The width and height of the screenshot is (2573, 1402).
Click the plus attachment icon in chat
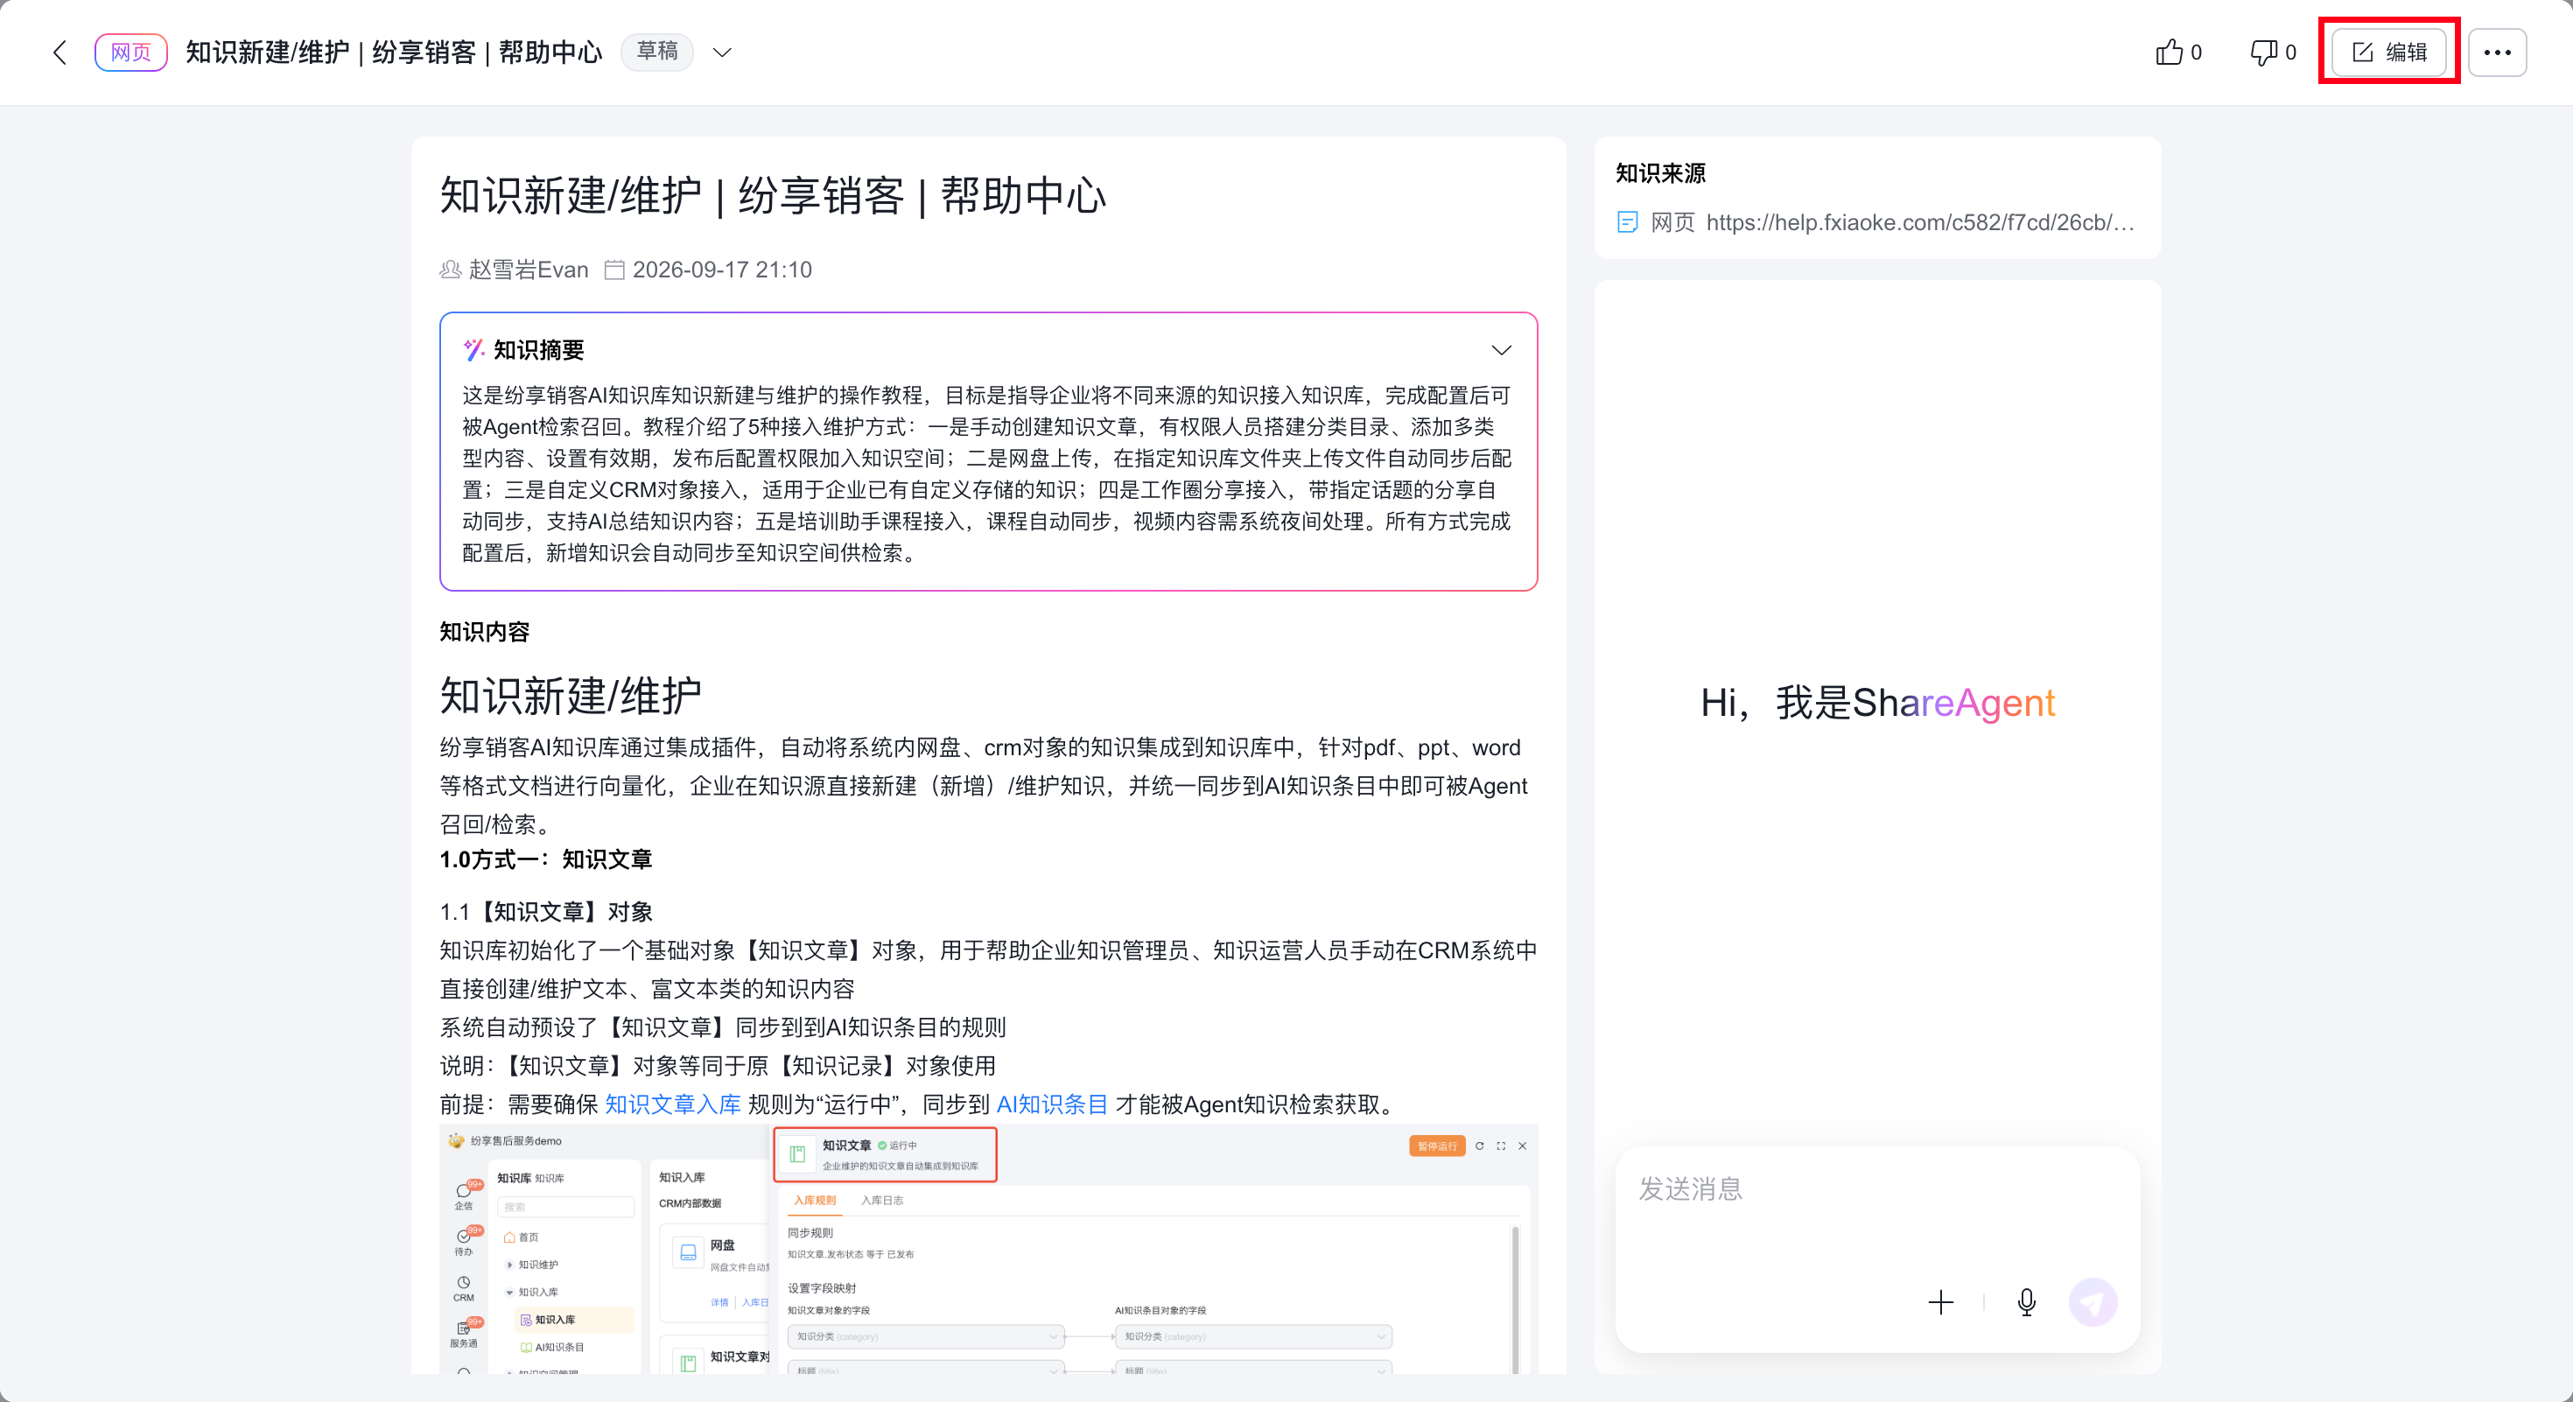click(x=1941, y=1302)
